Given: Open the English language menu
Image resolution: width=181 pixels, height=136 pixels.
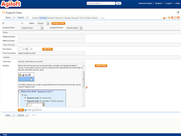Looking at the screenshot, I should click(x=159, y=3).
